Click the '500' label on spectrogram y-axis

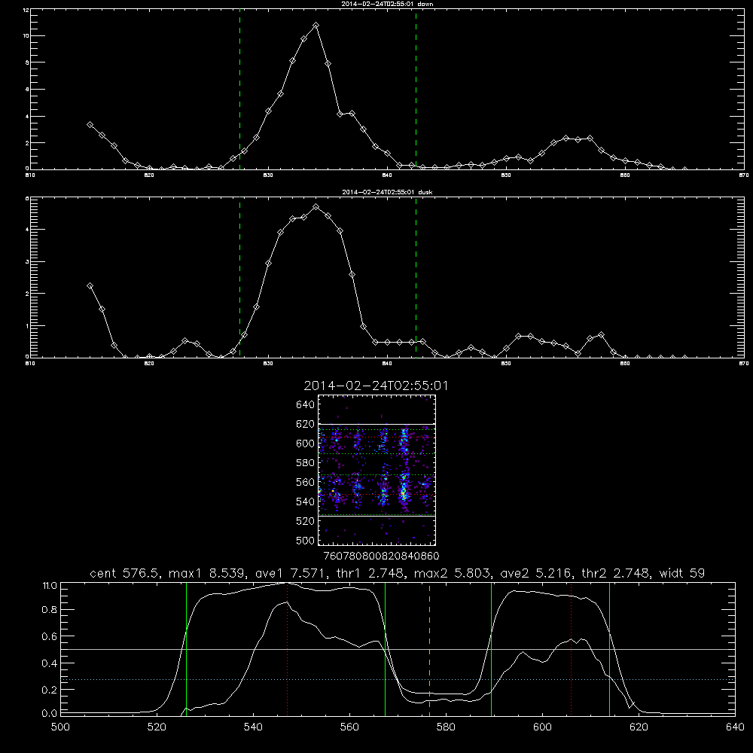click(306, 541)
